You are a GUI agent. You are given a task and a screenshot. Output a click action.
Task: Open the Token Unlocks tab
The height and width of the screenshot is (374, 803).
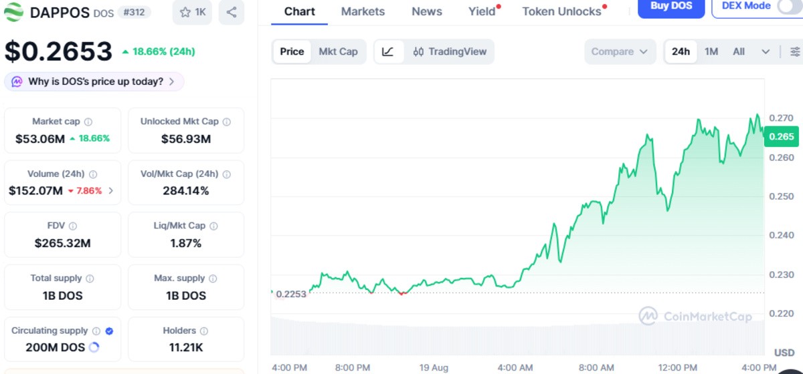point(561,11)
